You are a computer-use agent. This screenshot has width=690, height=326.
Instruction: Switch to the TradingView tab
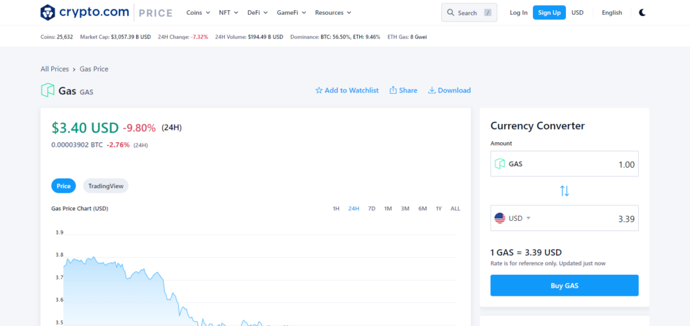pyautogui.click(x=106, y=186)
